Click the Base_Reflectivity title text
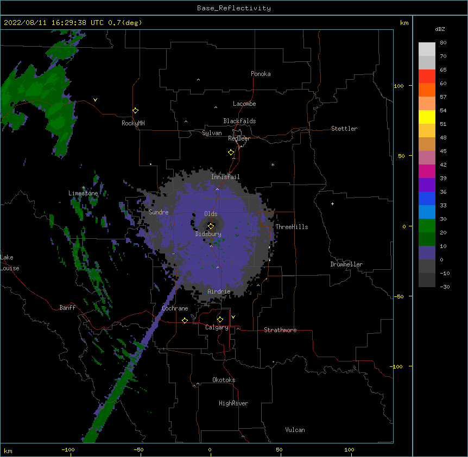 click(x=234, y=8)
